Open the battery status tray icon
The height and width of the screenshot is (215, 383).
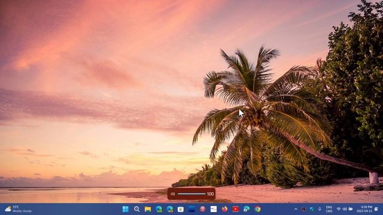351,209
